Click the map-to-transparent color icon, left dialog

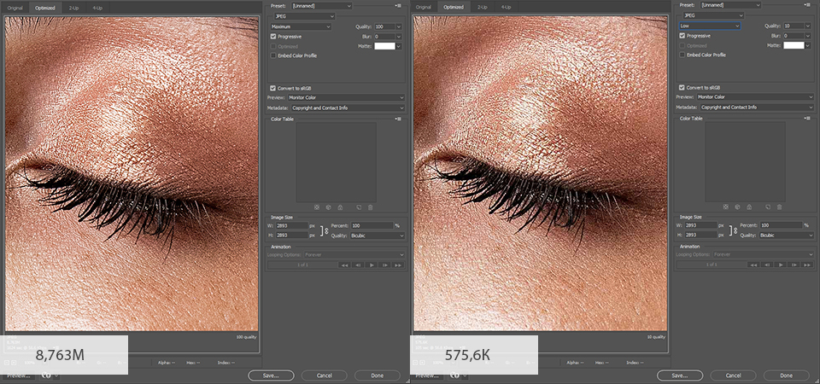pos(317,207)
